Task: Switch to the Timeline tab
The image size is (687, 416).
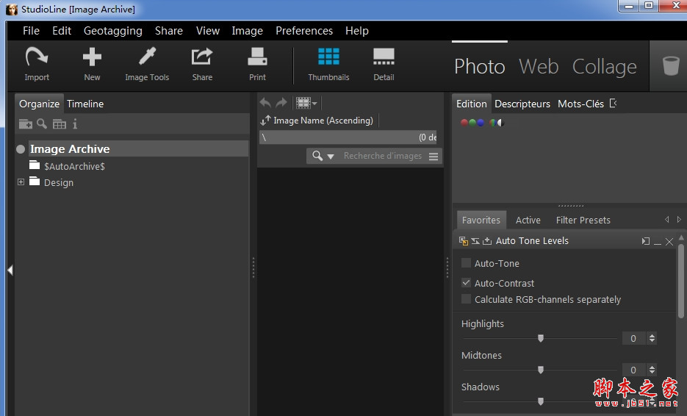Action: [85, 104]
